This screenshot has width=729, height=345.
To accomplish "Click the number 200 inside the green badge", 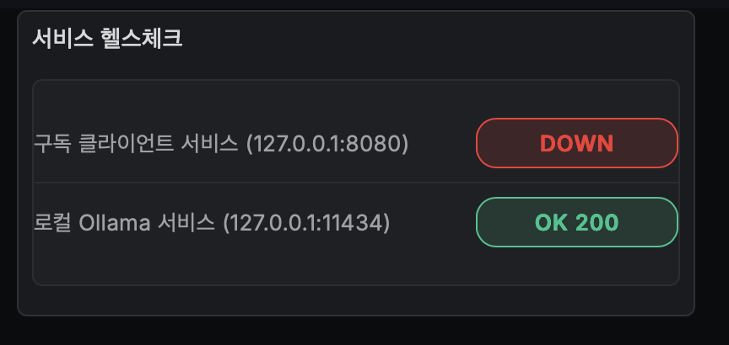I will click(597, 222).
